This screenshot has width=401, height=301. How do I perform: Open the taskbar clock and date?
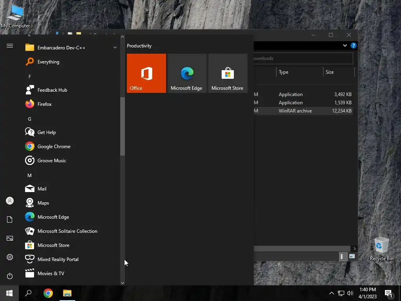pos(367,293)
